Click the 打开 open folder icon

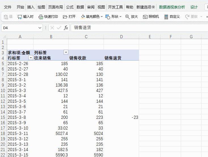click(65, 17)
